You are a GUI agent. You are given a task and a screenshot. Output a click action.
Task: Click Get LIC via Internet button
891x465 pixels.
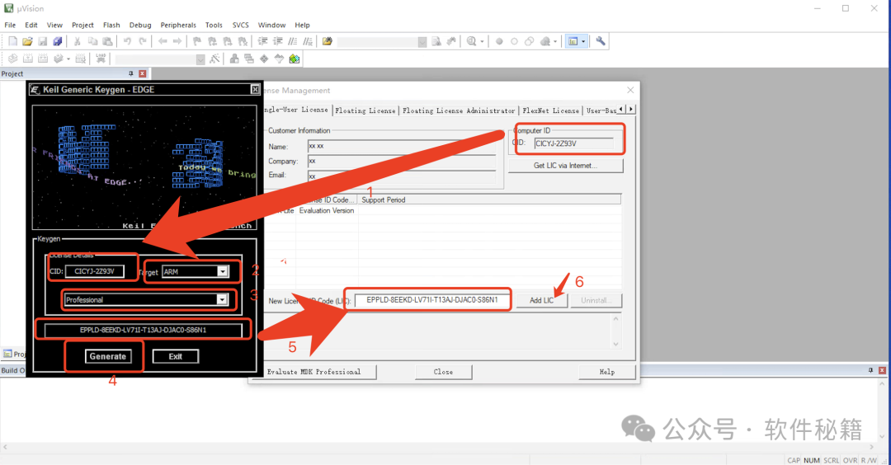click(565, 166)
